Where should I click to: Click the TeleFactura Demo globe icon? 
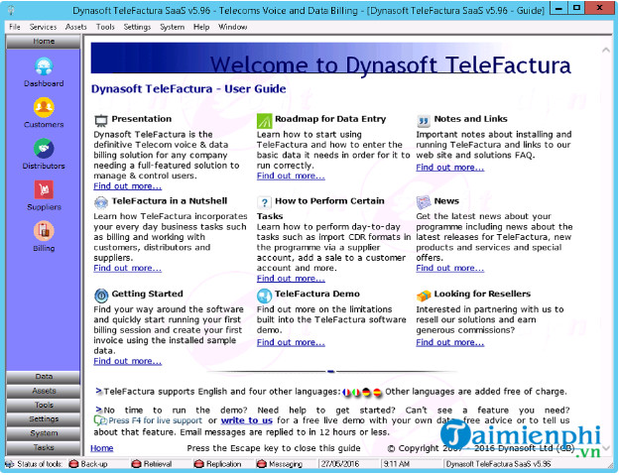click(264, 296)
